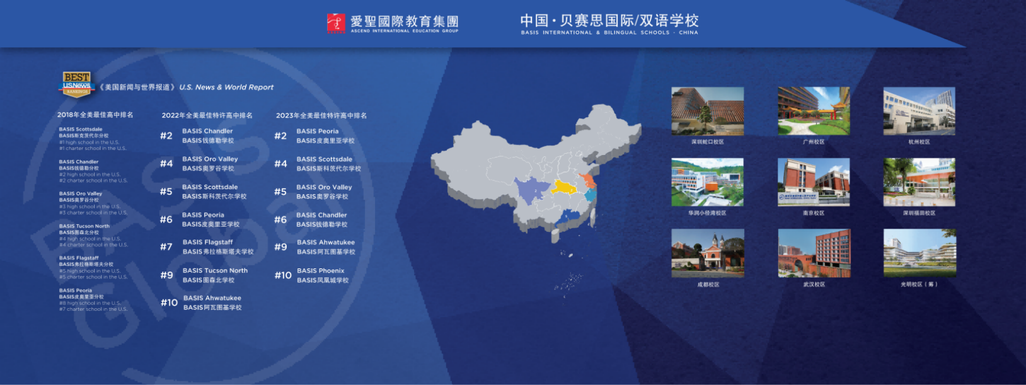Image resolution: width=1026 pixels, height=385 pixels.
Task: Click the 成都校区 caption label
Action: tap(708, 284)
